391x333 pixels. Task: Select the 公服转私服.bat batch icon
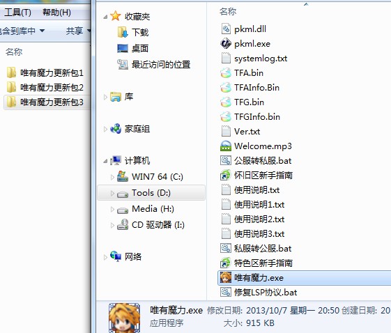(x=226, y=161)
